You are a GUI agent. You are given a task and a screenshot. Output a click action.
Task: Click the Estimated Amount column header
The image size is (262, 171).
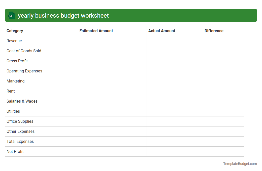[x=96, y=31]
